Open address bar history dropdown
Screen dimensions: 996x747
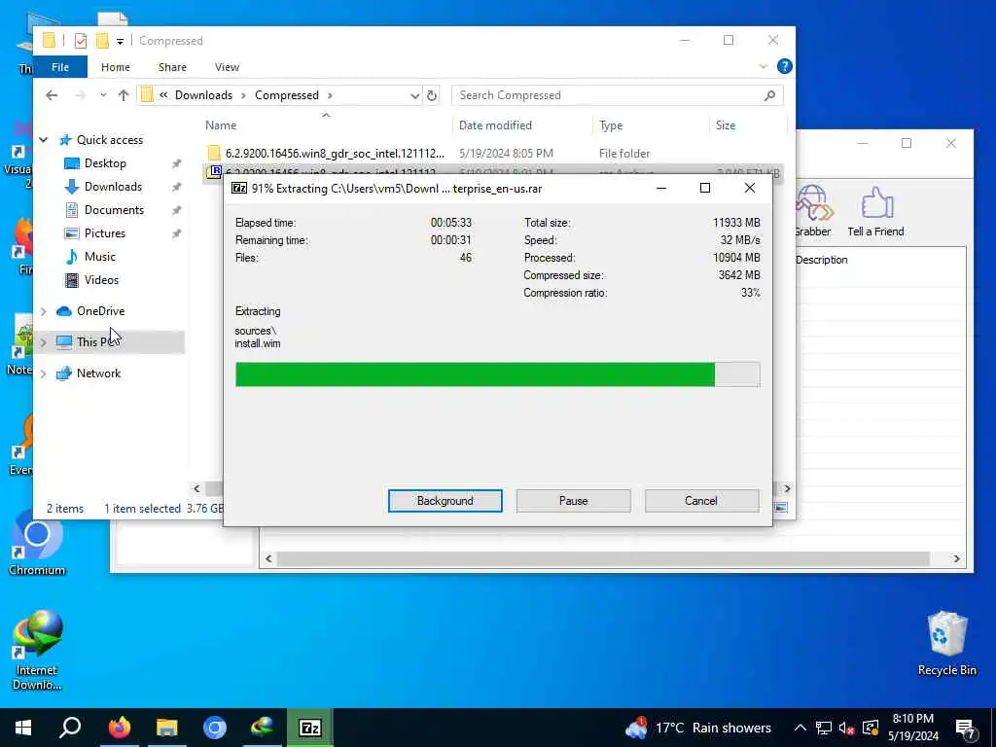[414, 96]
